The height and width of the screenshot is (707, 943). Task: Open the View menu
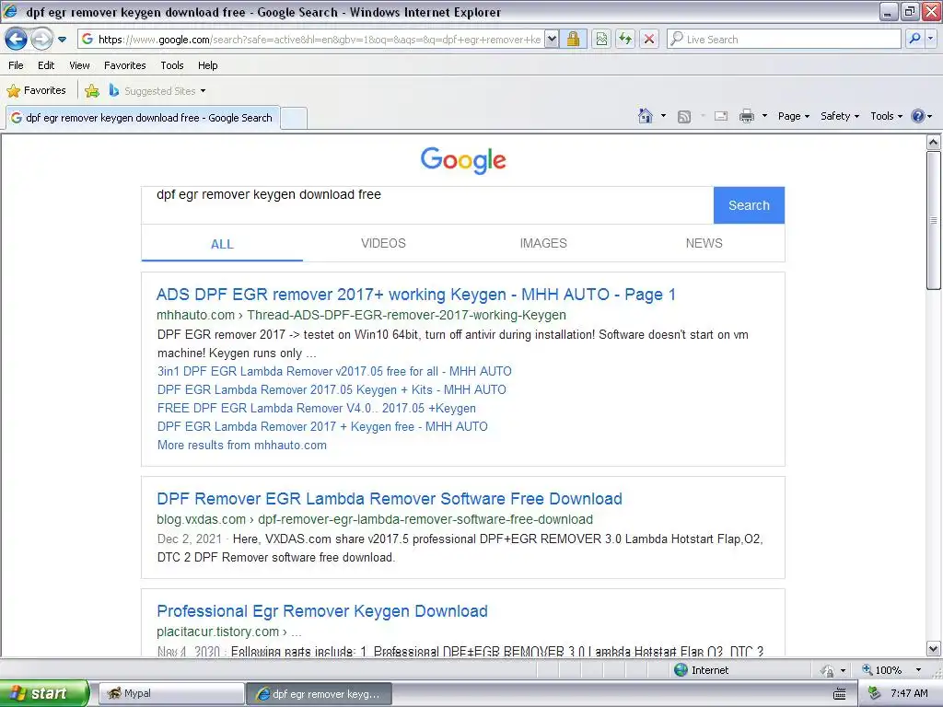point(79,65)
